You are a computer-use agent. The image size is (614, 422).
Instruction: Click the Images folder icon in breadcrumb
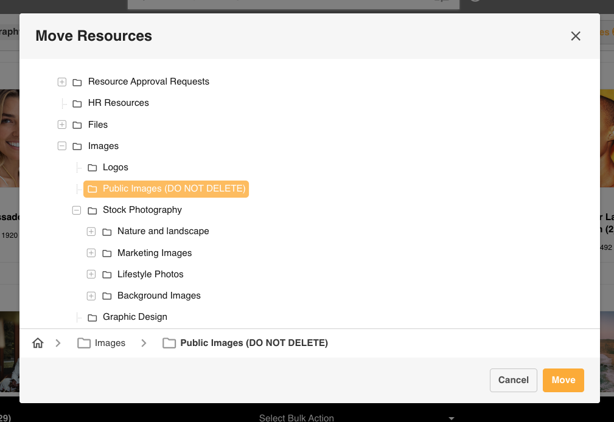pyautogui.click(x=84, y=343)
